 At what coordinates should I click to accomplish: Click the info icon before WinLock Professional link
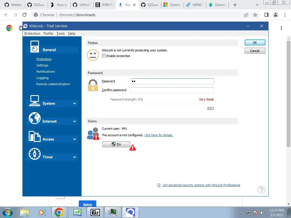(159, 185)
